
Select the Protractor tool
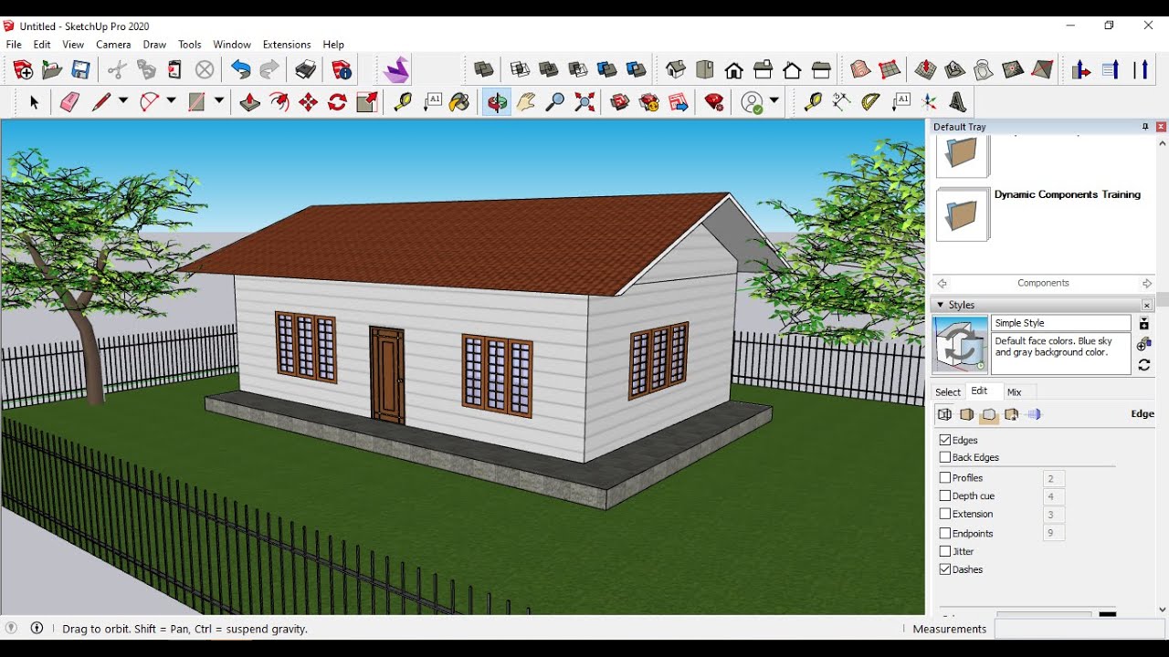coord(871,102)
